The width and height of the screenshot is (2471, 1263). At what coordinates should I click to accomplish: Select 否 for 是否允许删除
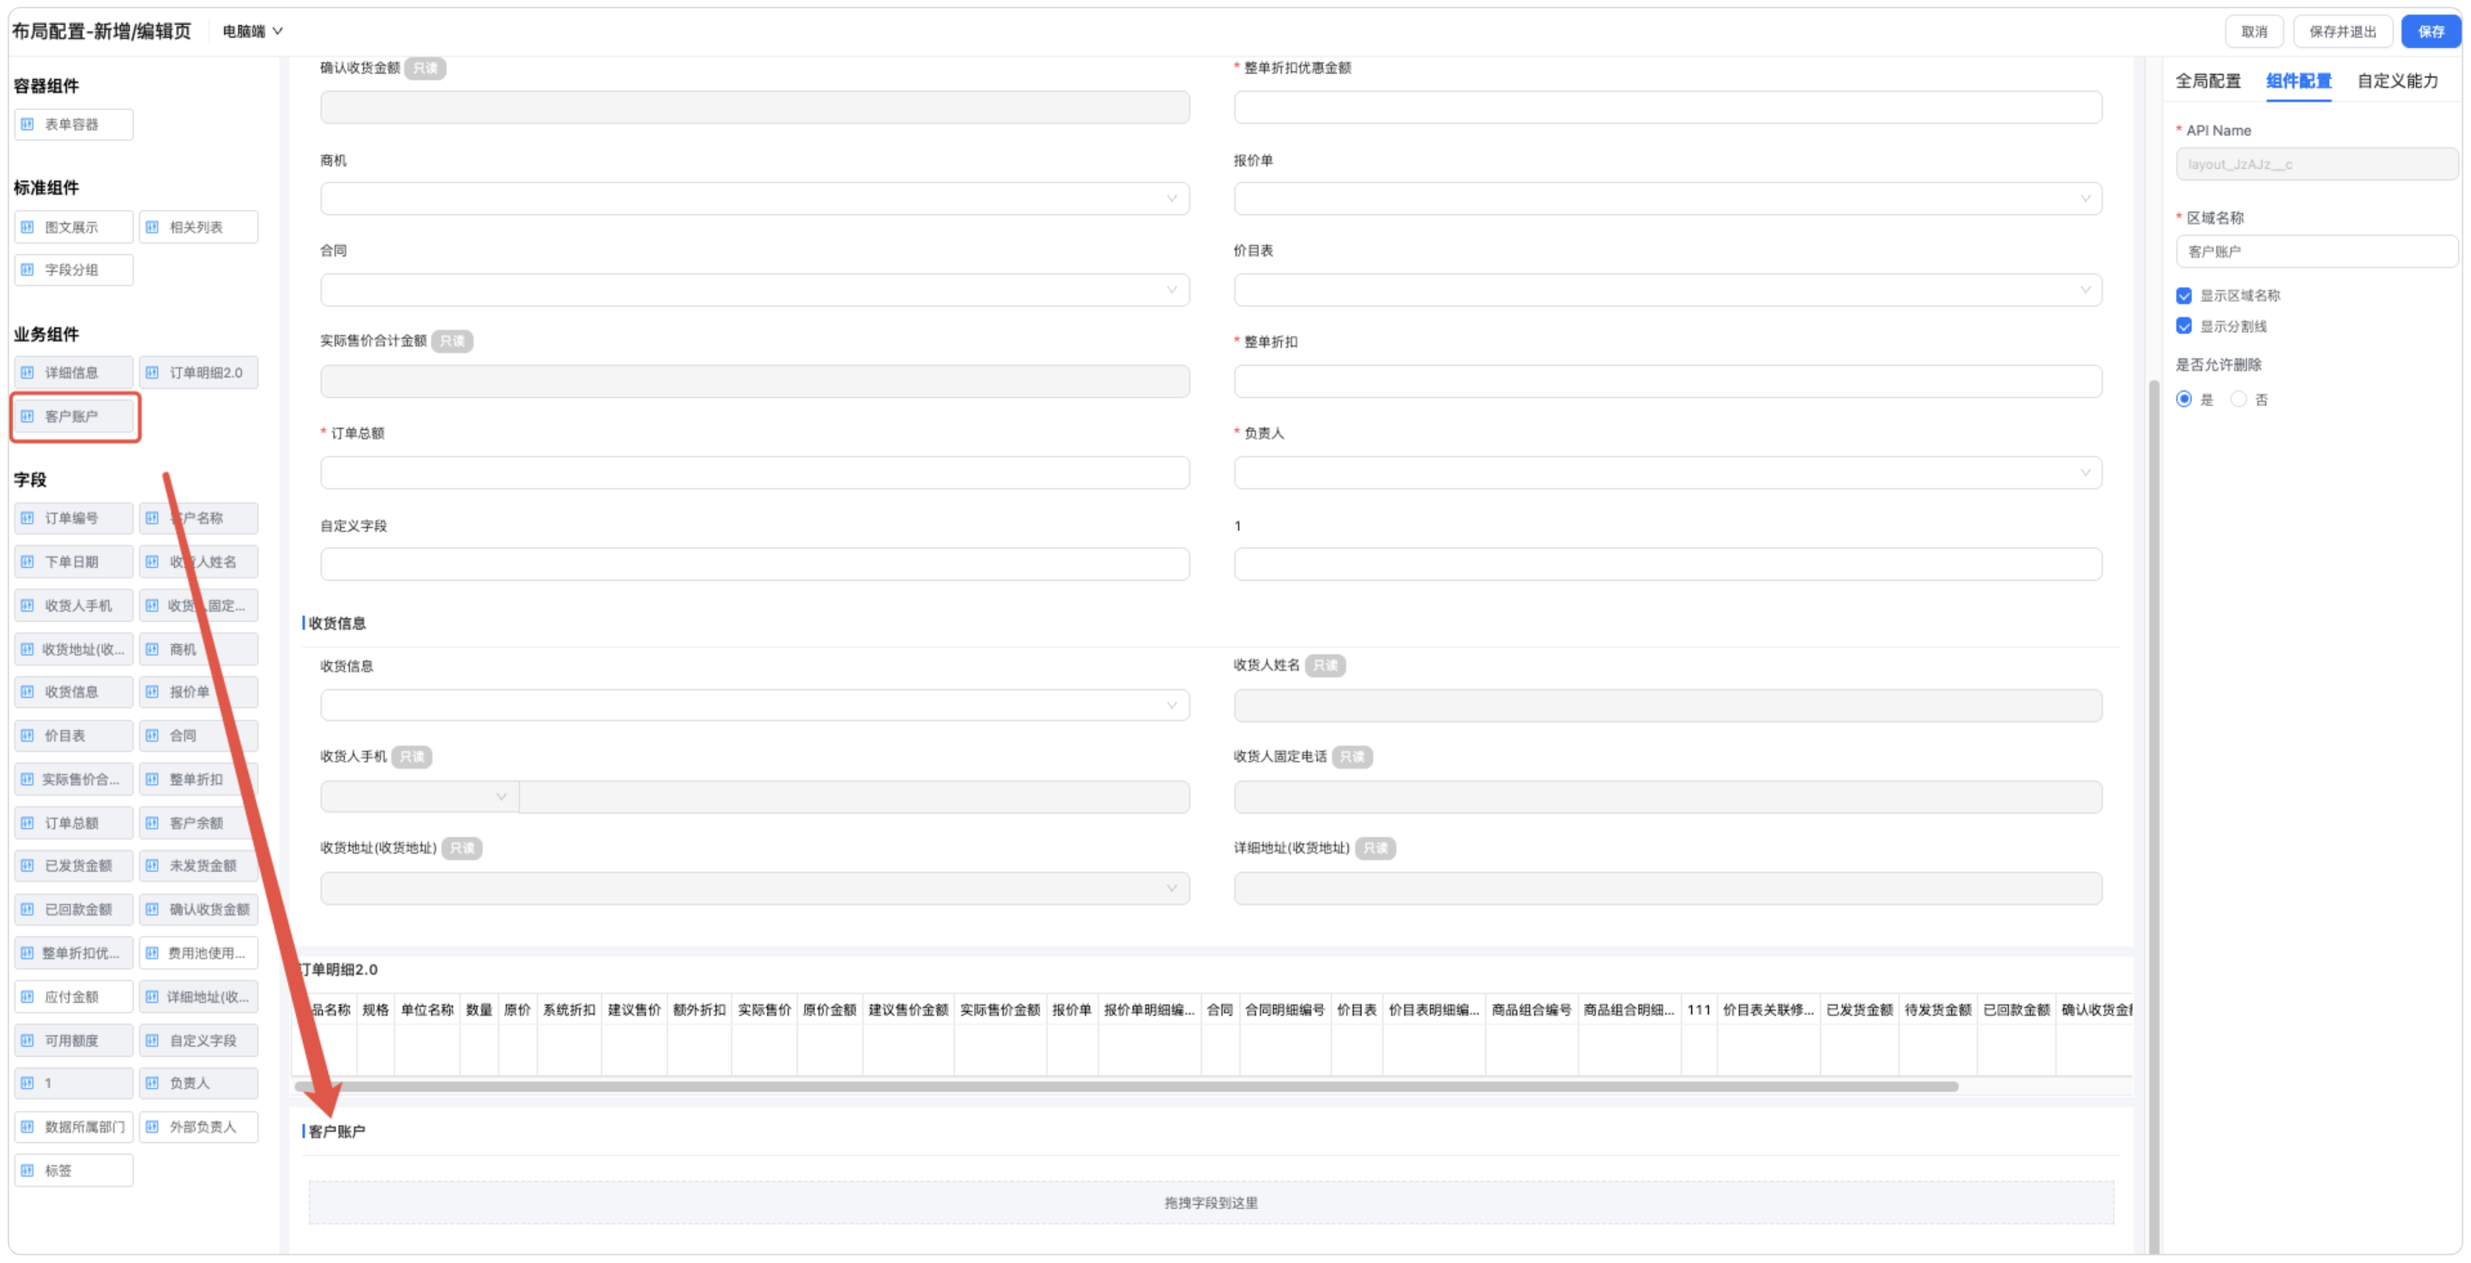[2238, 400]
